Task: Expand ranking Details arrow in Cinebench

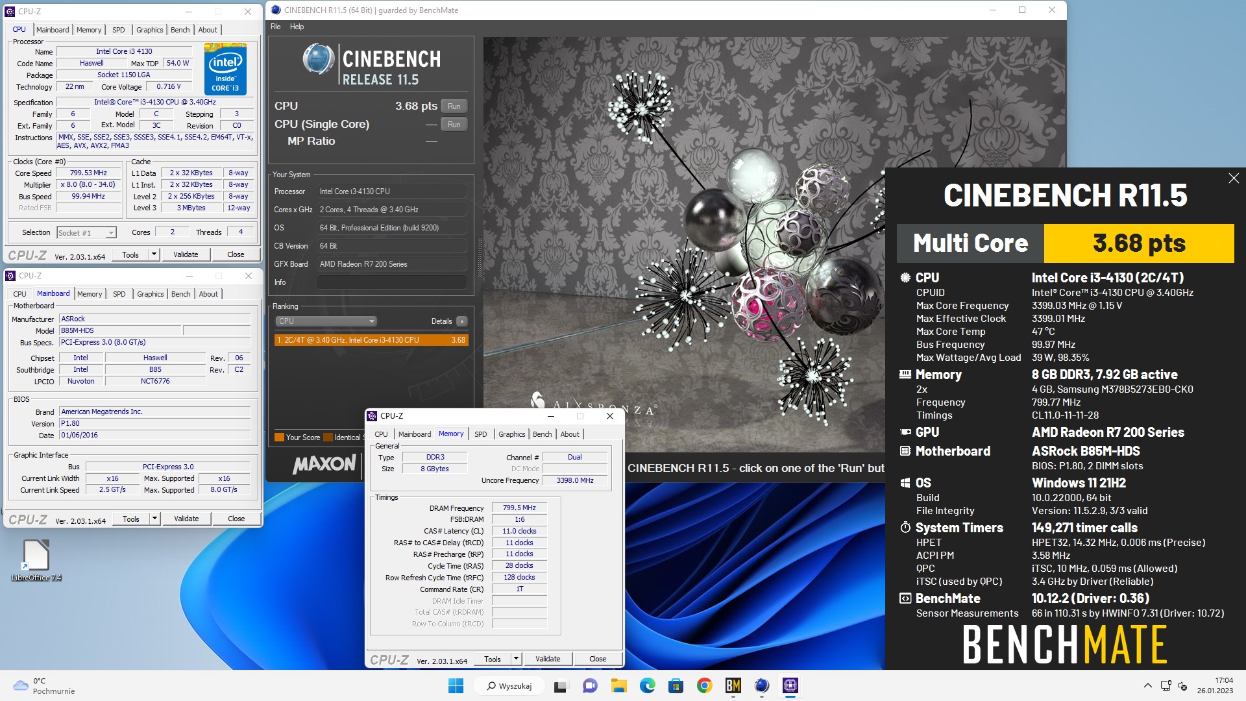Action: (x=461, y=321)
